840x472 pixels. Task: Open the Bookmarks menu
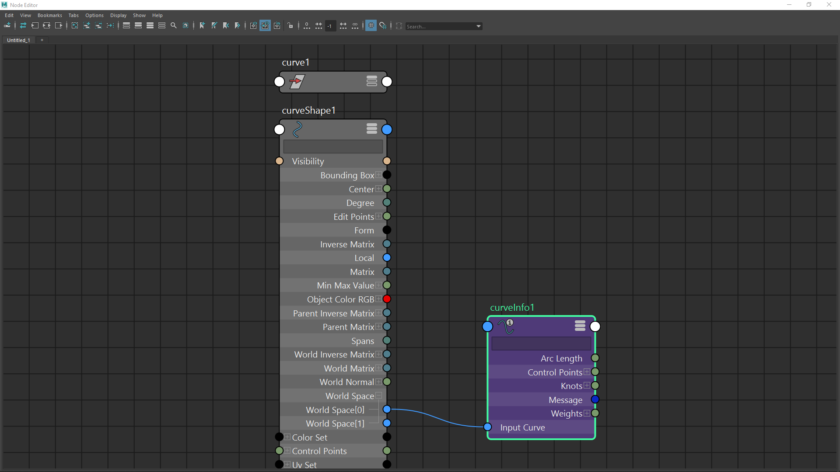pos(49,15)
